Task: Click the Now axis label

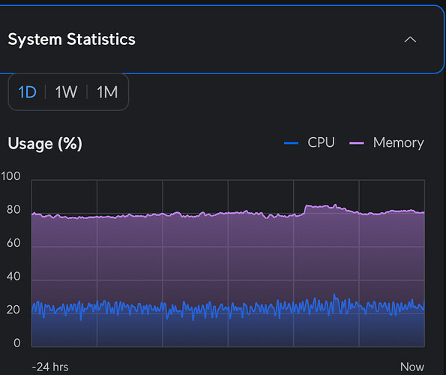Action: tap(412, 367)
